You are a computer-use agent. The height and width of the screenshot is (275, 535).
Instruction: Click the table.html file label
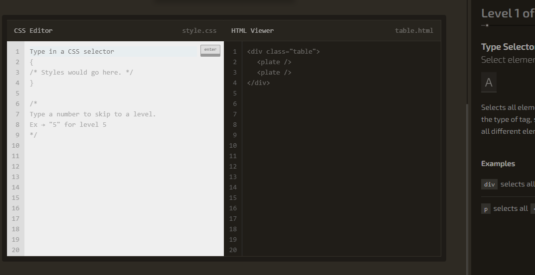tap(414, 31)
